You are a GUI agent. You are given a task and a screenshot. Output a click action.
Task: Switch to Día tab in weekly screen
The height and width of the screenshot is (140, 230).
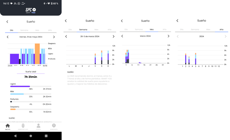point(70,30)
